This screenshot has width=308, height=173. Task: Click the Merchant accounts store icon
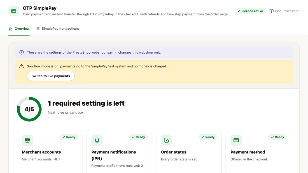pyautogui.click(x=27, y=140)
